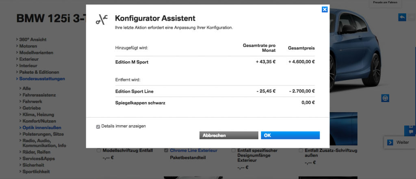Select the Getriebe subcategory

pos(32,108)
